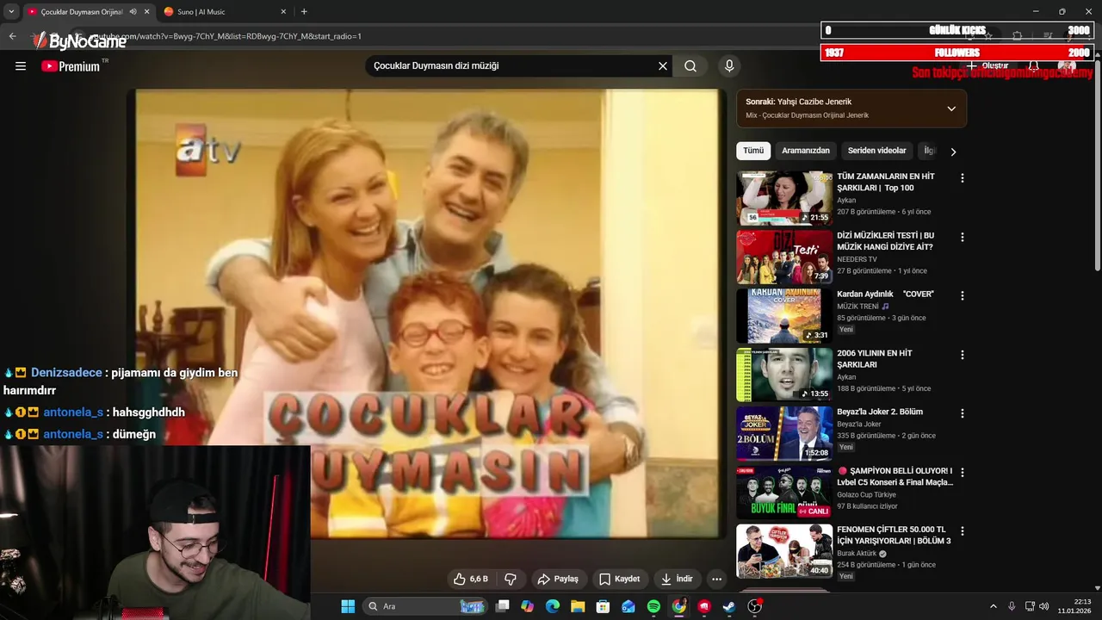Open options for TÜM ZAMANLARIN EN HİT ŞARKILARI
1102x620 pixels.
963,178
